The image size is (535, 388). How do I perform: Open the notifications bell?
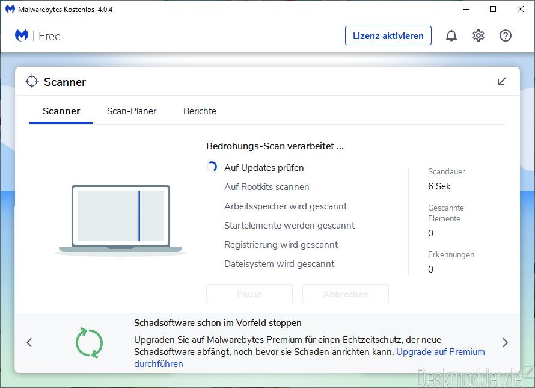click(x=451, y=35)
